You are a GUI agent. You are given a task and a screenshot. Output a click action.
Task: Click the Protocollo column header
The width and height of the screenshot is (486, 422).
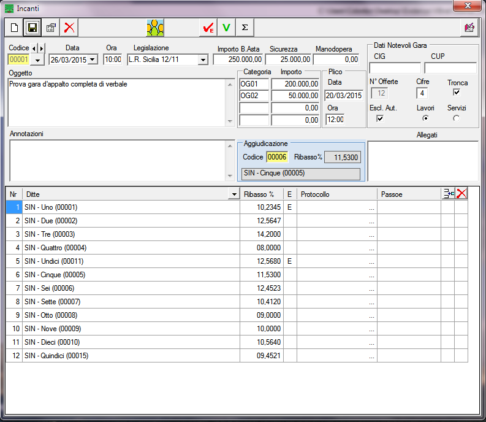(x=337, y=194)
